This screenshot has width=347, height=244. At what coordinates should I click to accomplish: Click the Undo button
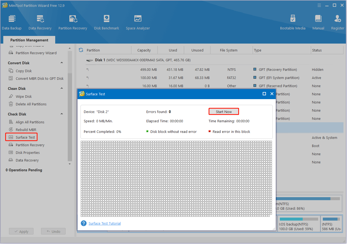tap(53, 231)
